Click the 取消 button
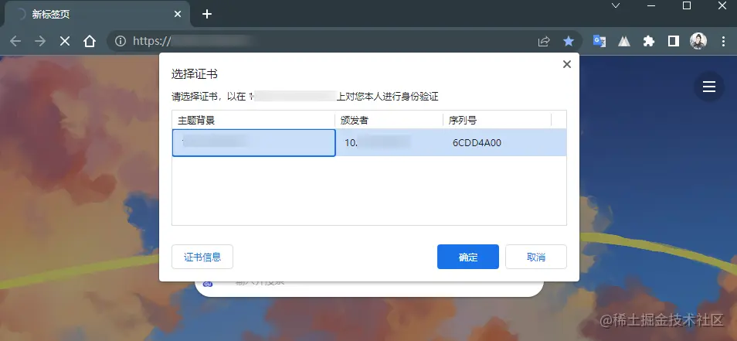The height and width of the screenshot is (341, 737). [536, 257]
